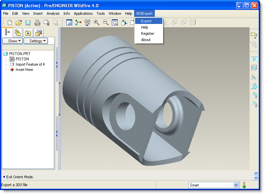Image resolution: width=264 pixels, height=194 pixels.
Task: Toggle the Spin Center icon
Action: click(78, 22)
